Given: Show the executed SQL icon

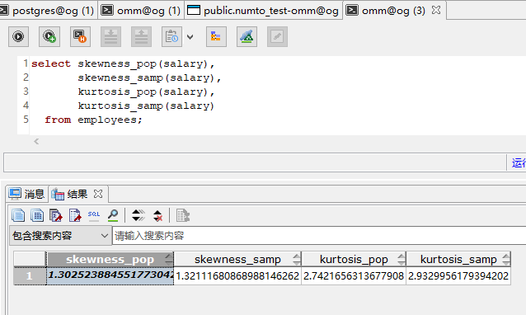Looking at the screenshot, I should pos(94,215).
